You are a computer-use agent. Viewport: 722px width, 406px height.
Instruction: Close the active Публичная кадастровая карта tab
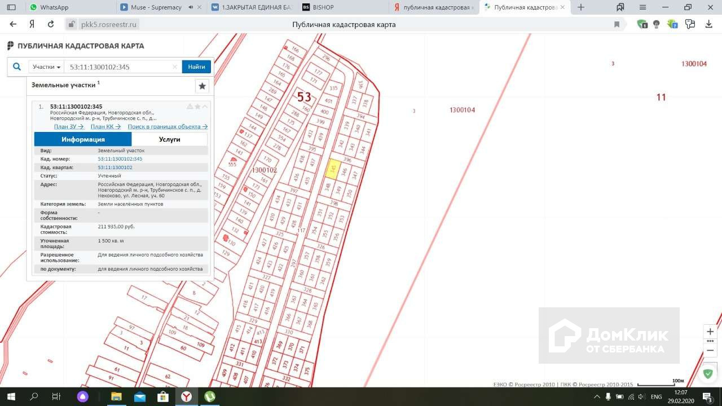[x=562, y=7]
